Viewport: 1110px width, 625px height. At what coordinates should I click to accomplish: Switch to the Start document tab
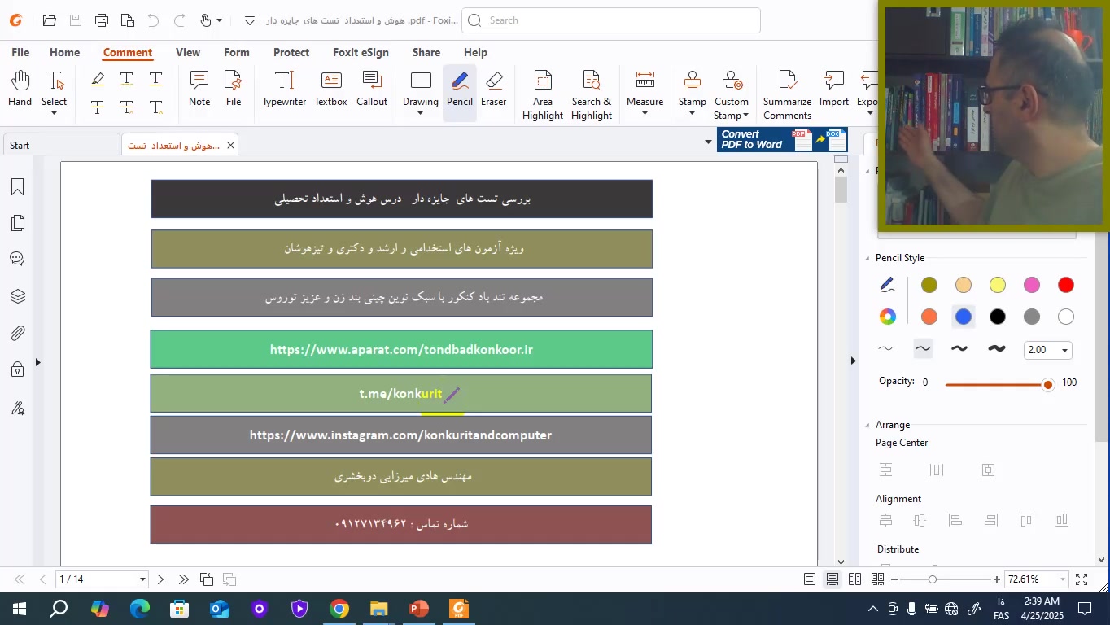[x=60, y=146]
